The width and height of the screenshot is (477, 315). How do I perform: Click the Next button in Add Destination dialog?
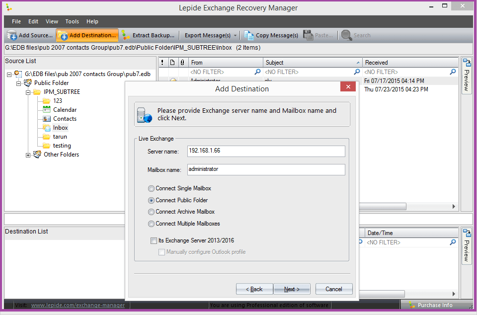point(292,289)
